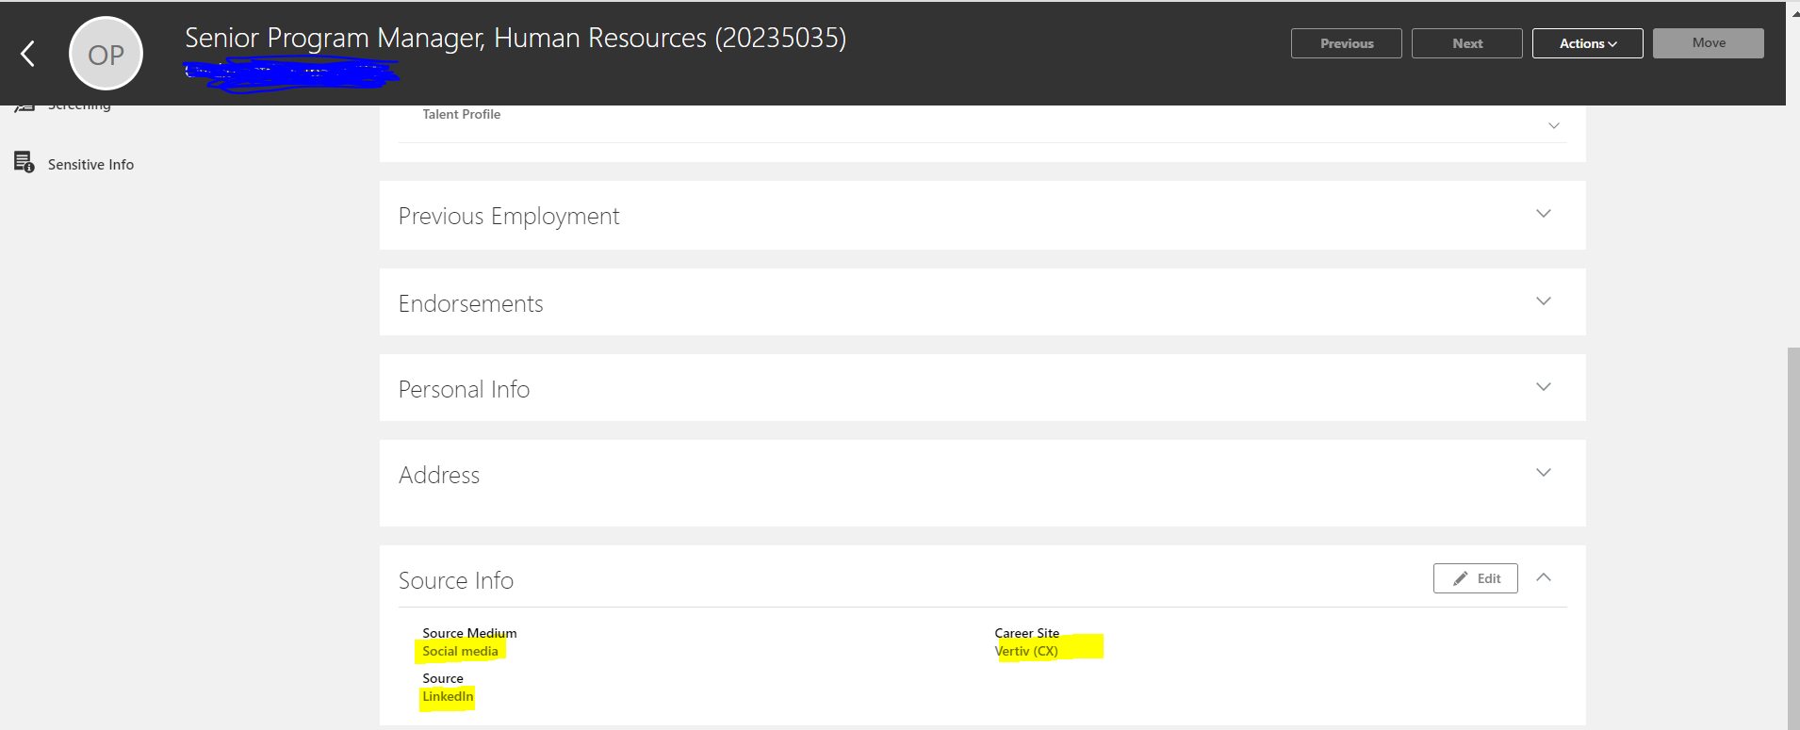
Task: Expand the Address section
Action: 1543,473
